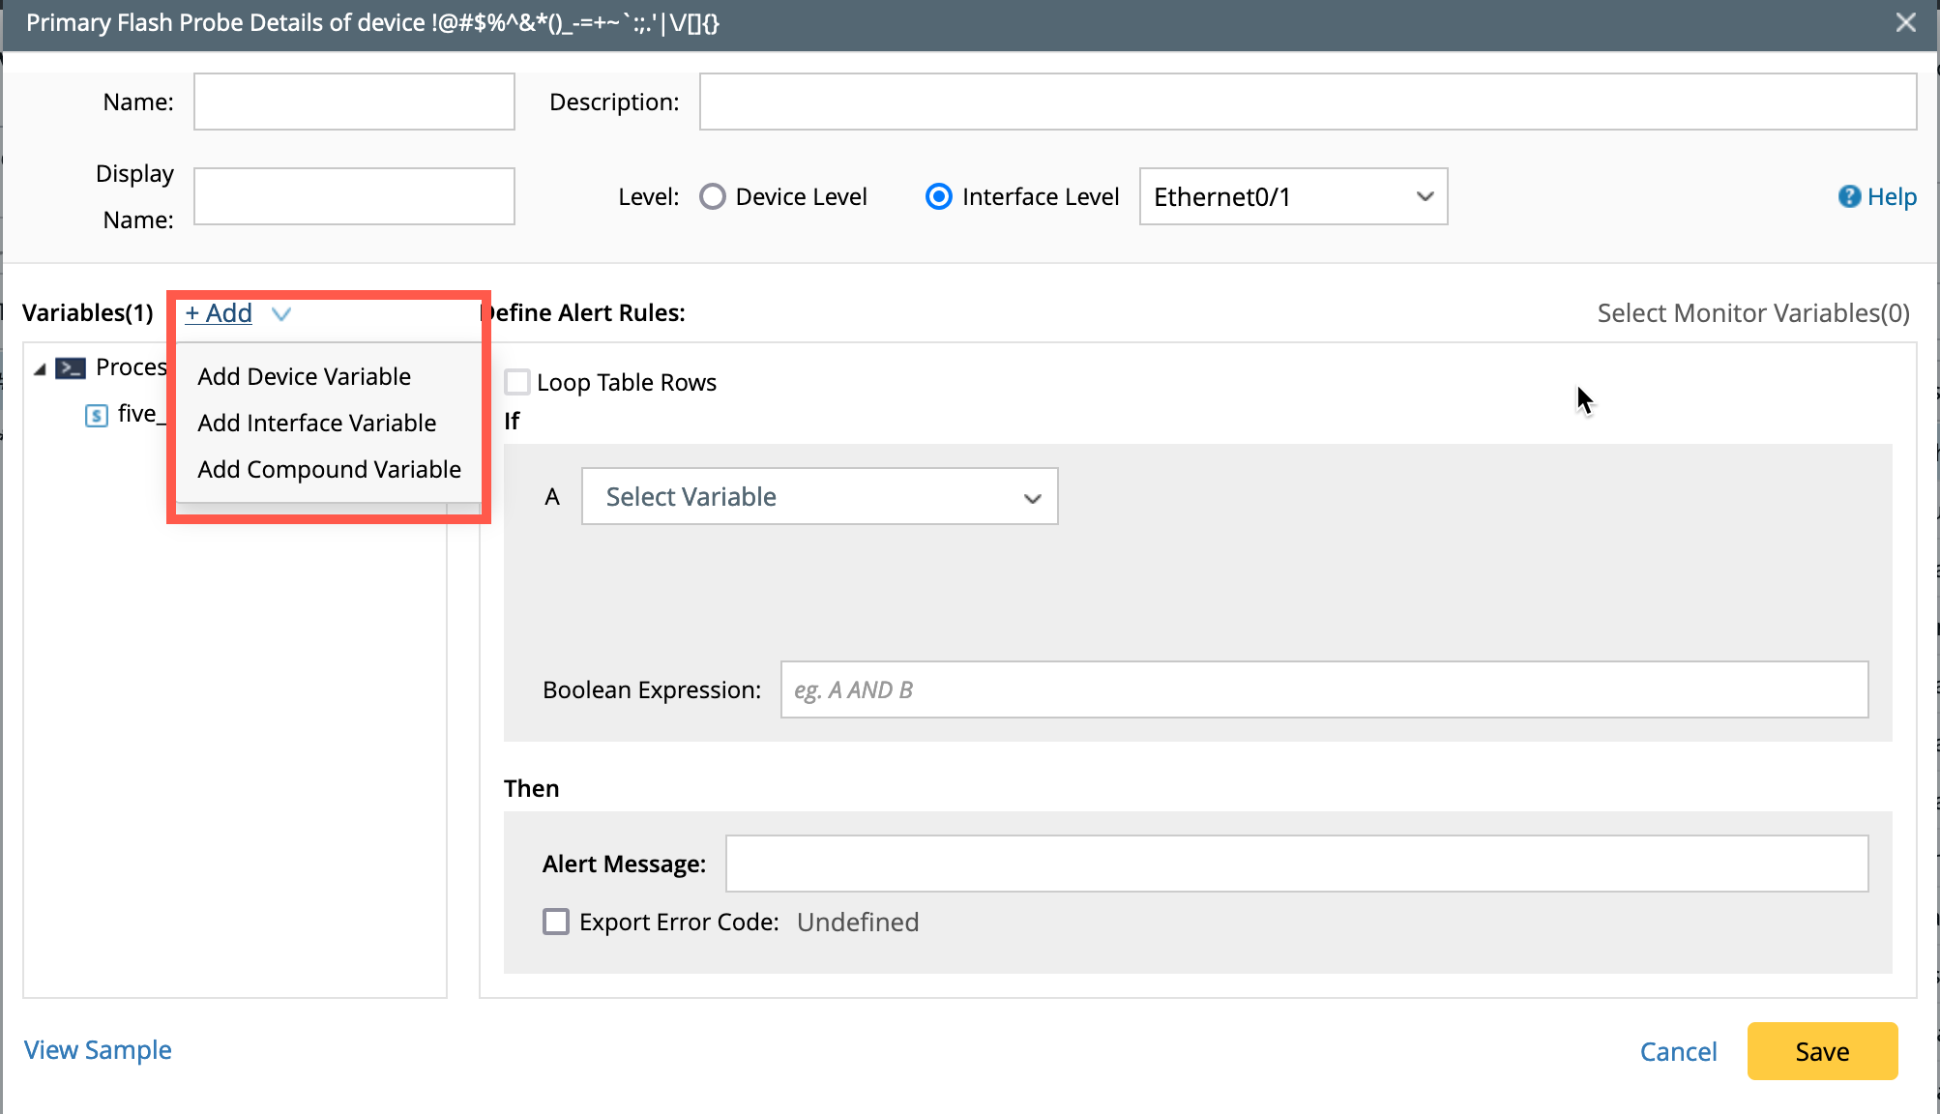Close the Primary Flash Probe dialog

coord(1905,22)
